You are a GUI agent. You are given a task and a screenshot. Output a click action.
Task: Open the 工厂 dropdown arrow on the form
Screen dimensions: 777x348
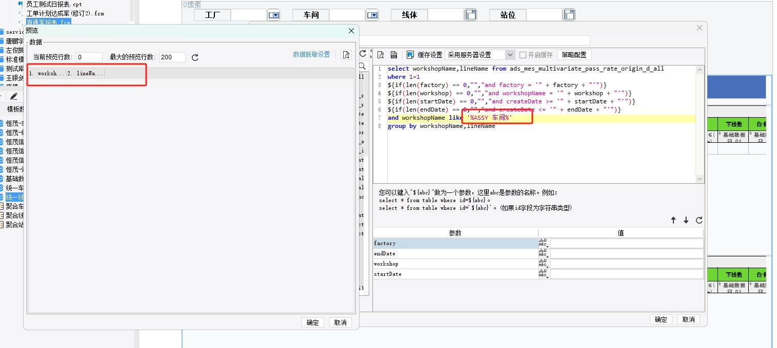coord(274,15)
